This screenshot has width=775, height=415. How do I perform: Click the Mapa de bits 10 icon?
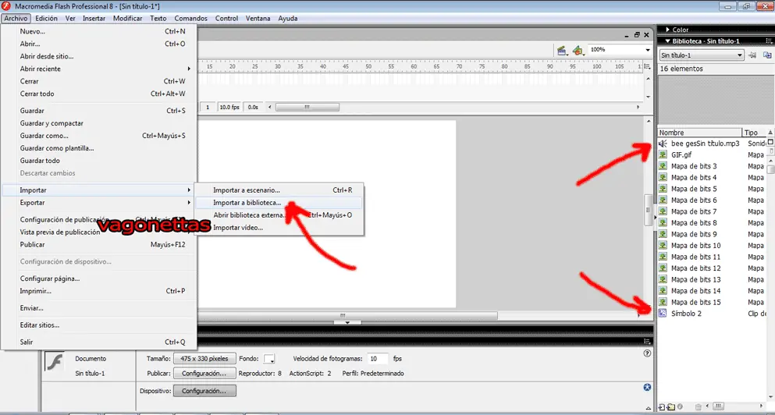(663, 246)
